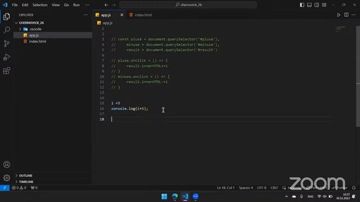
Task: Show errors and warnings count in the status bar
Action: 19,188
